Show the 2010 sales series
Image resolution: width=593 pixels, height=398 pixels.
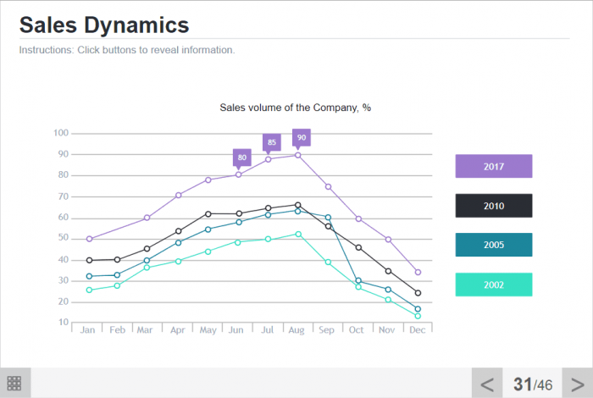tap(493, 206)
